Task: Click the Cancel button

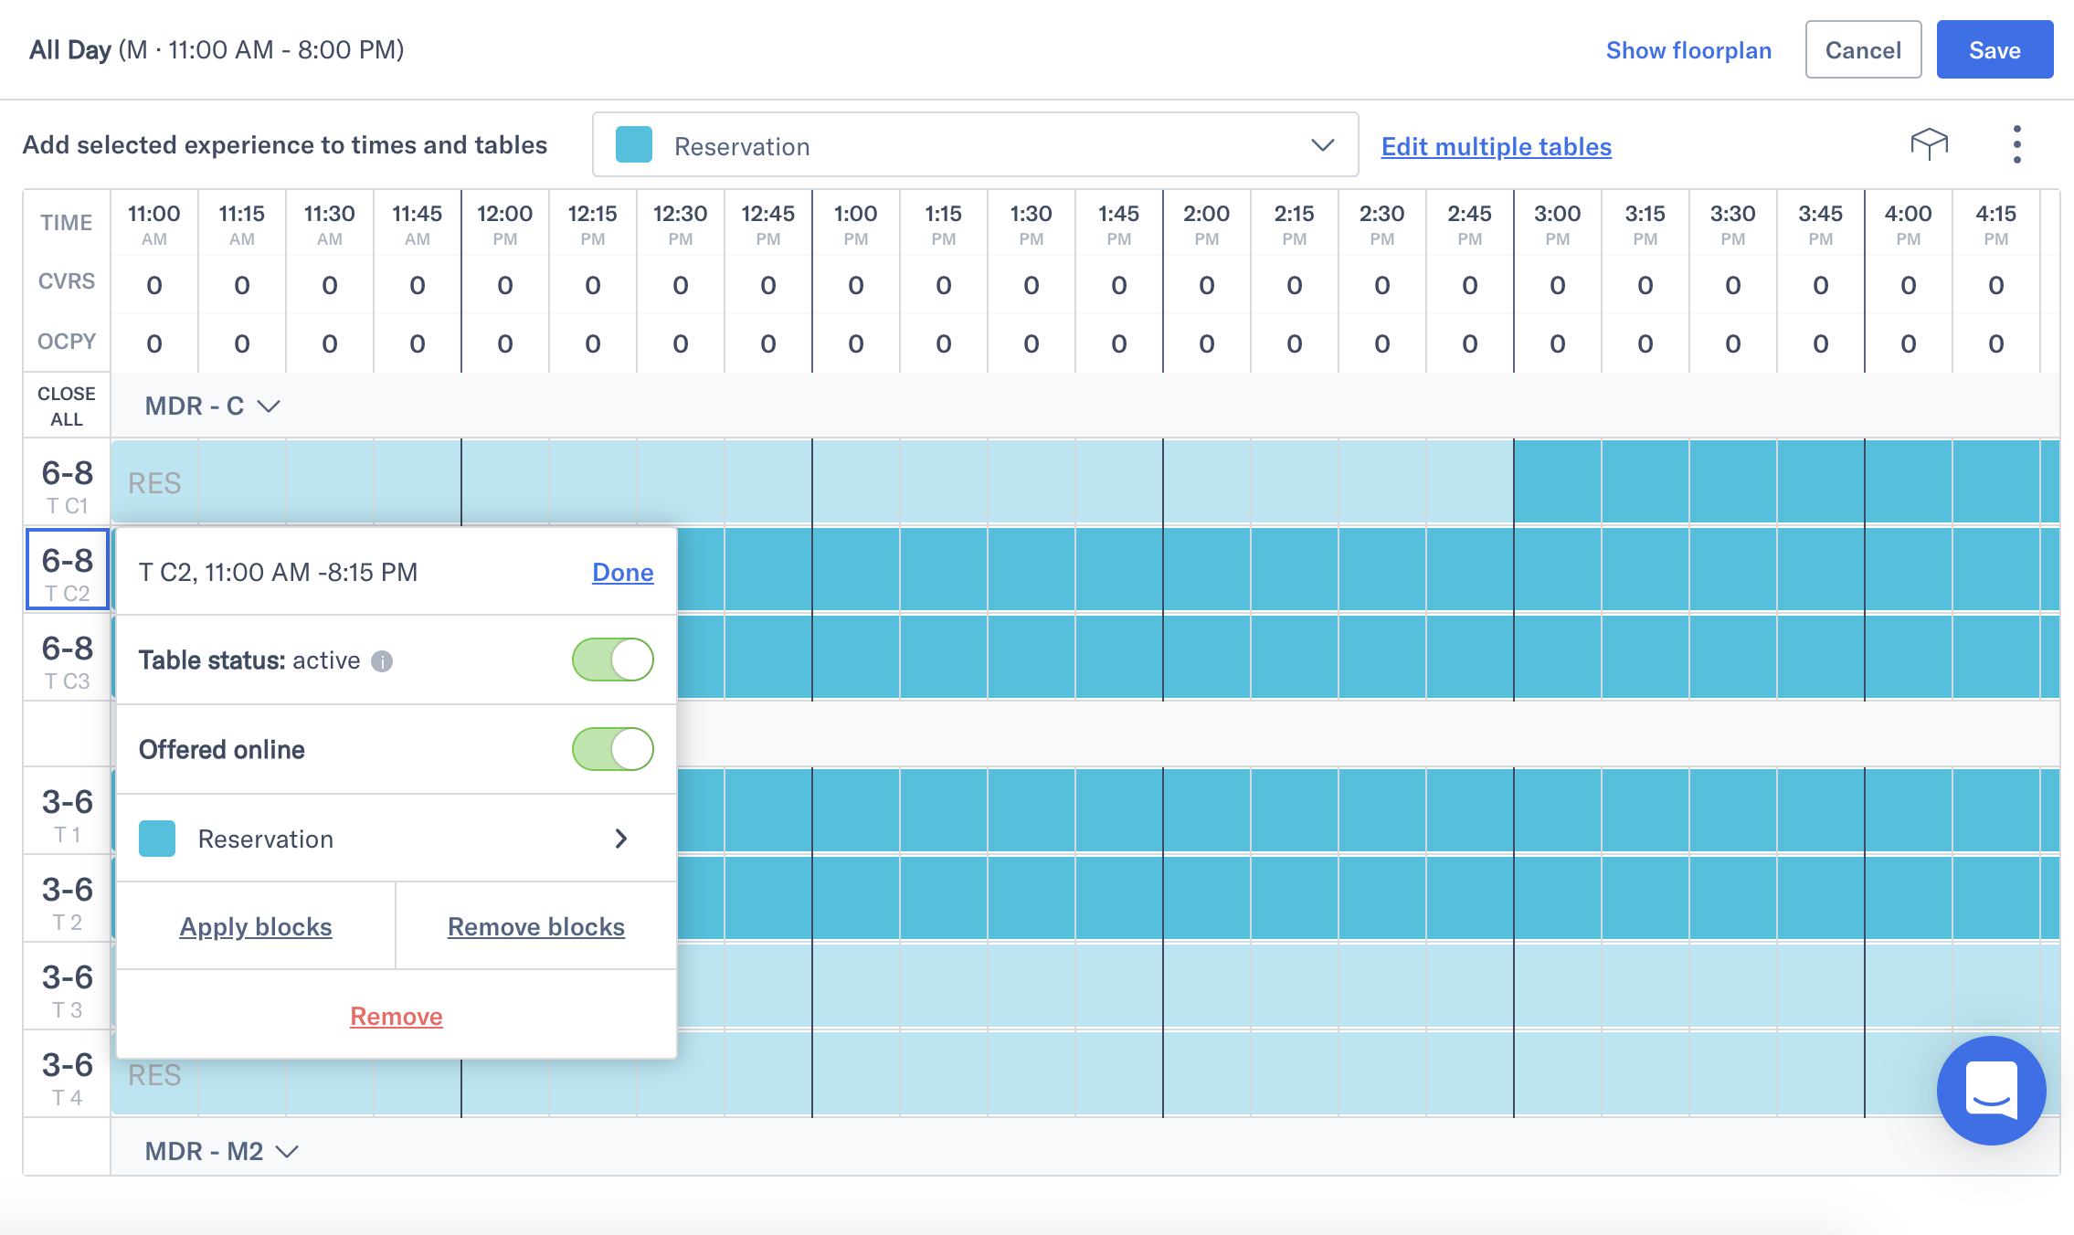Action: [1863, 49]
